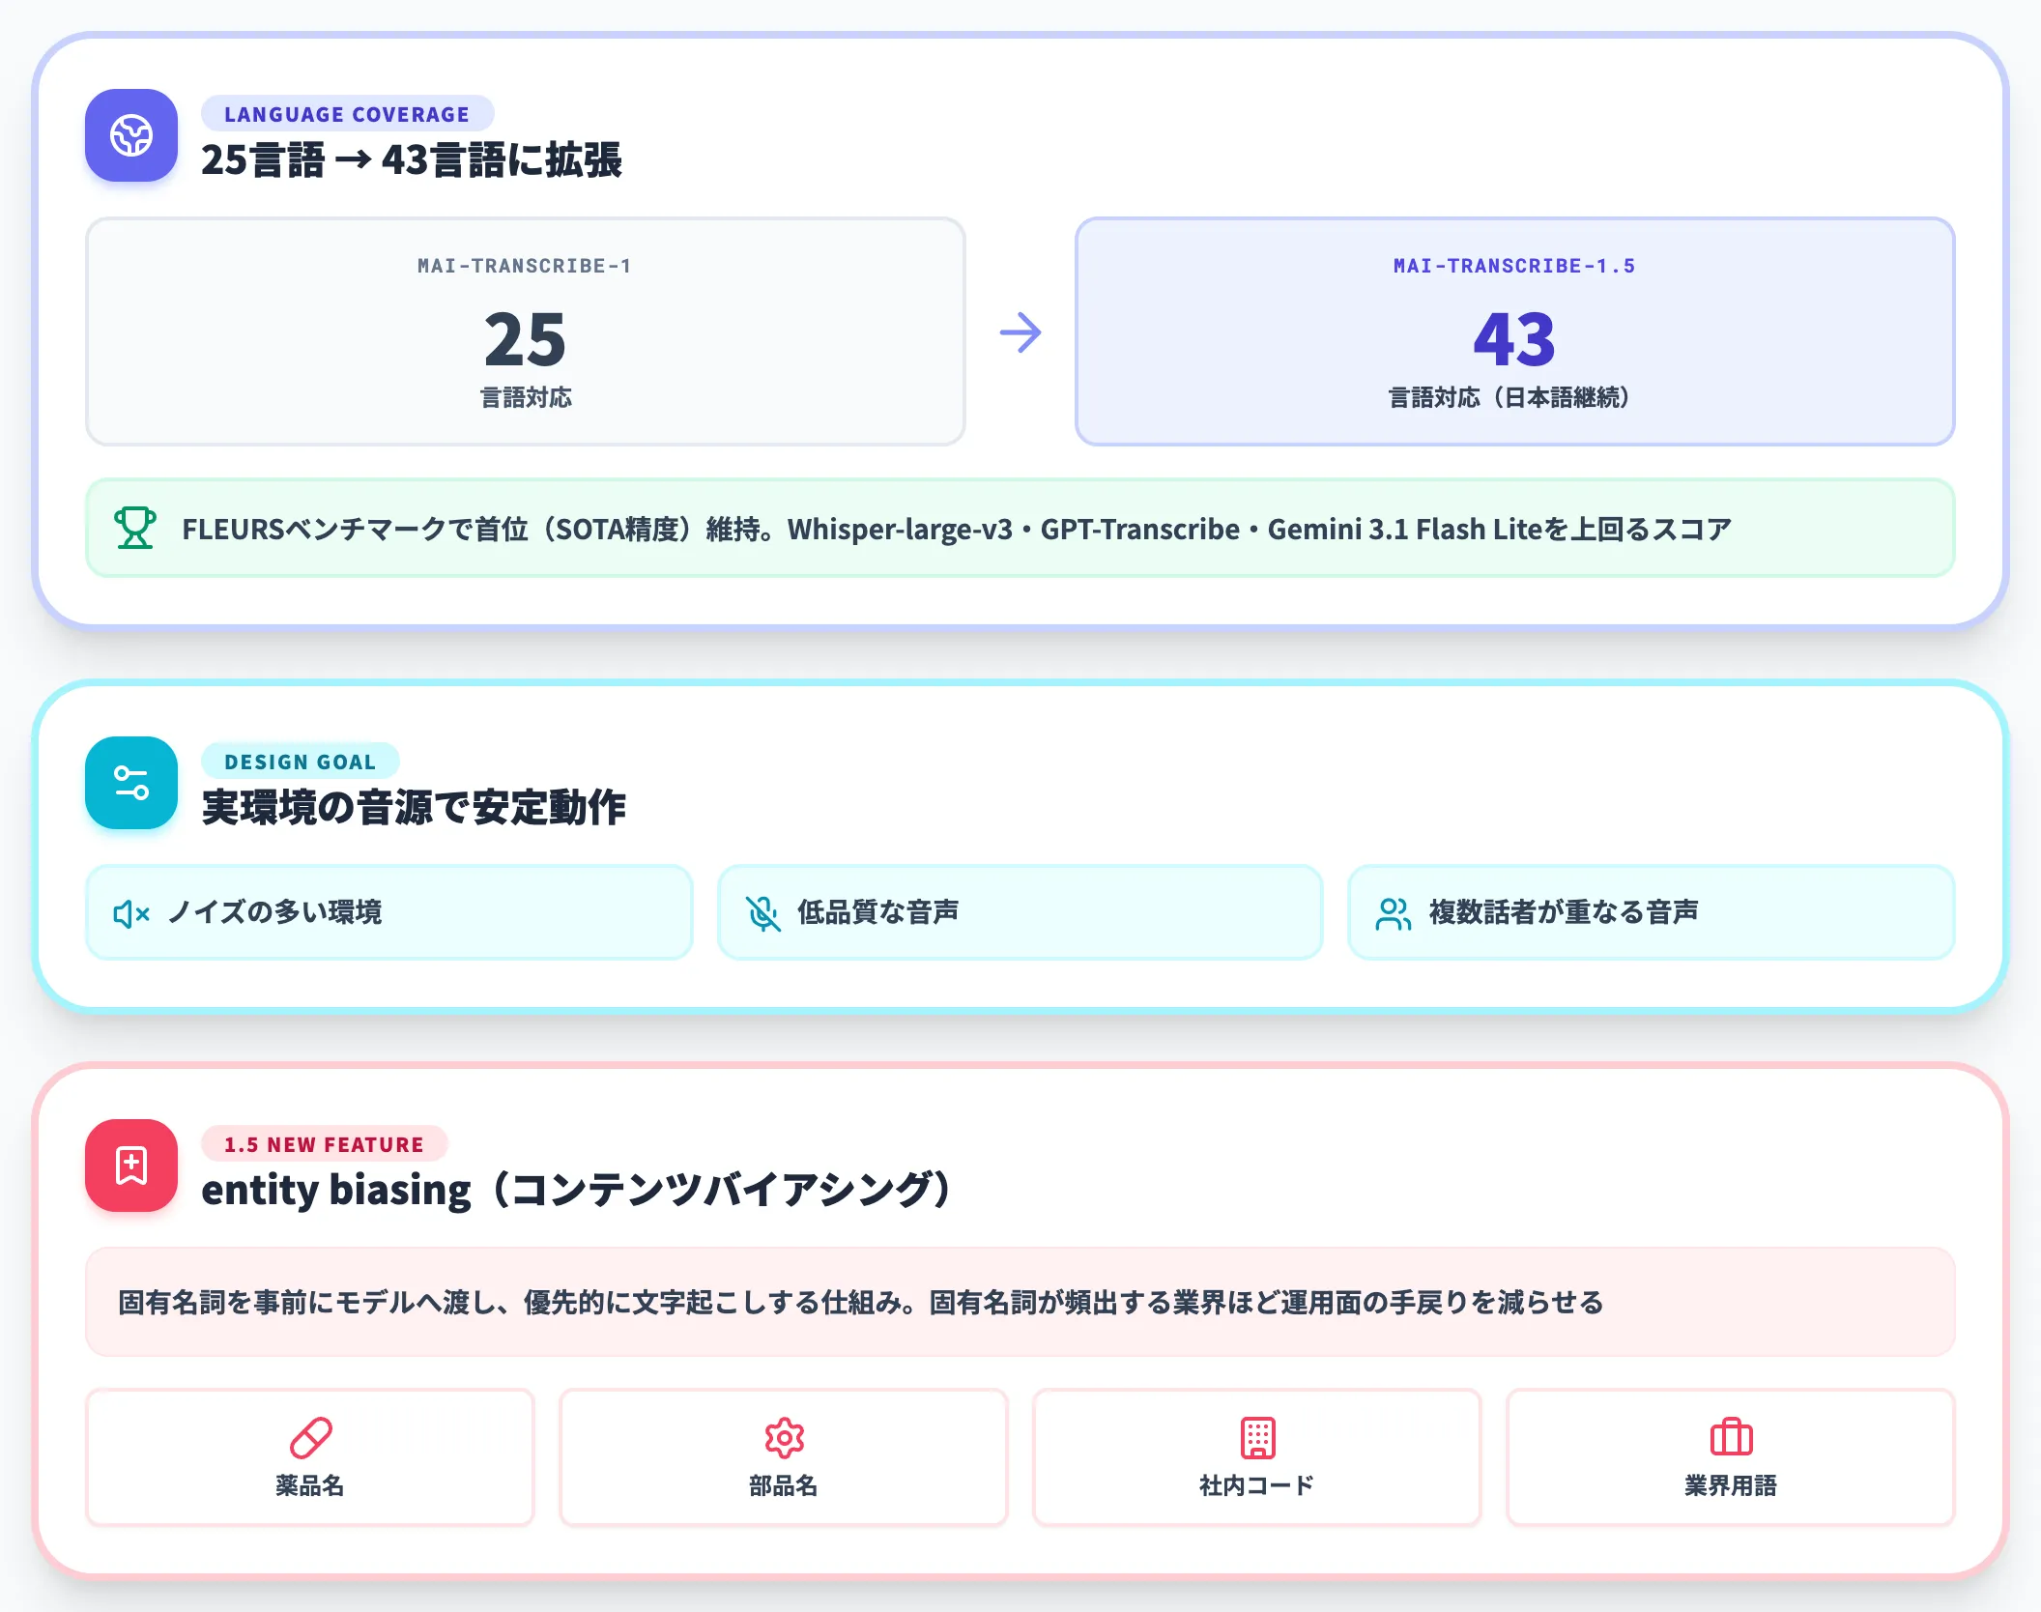
Task: Click the 複数話者が重なる音声 chip
Action: click(1652, 912)
